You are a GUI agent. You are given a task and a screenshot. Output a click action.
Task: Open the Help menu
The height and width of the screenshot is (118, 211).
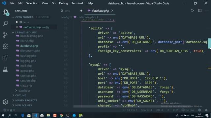tap(89, 3)
